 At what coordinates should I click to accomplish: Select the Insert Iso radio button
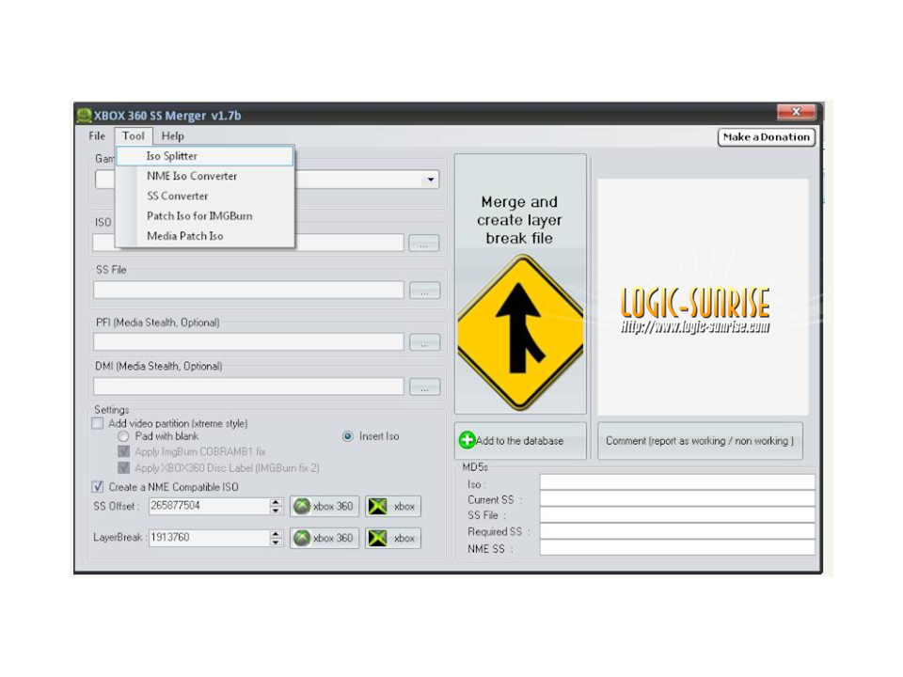point(347,436)
